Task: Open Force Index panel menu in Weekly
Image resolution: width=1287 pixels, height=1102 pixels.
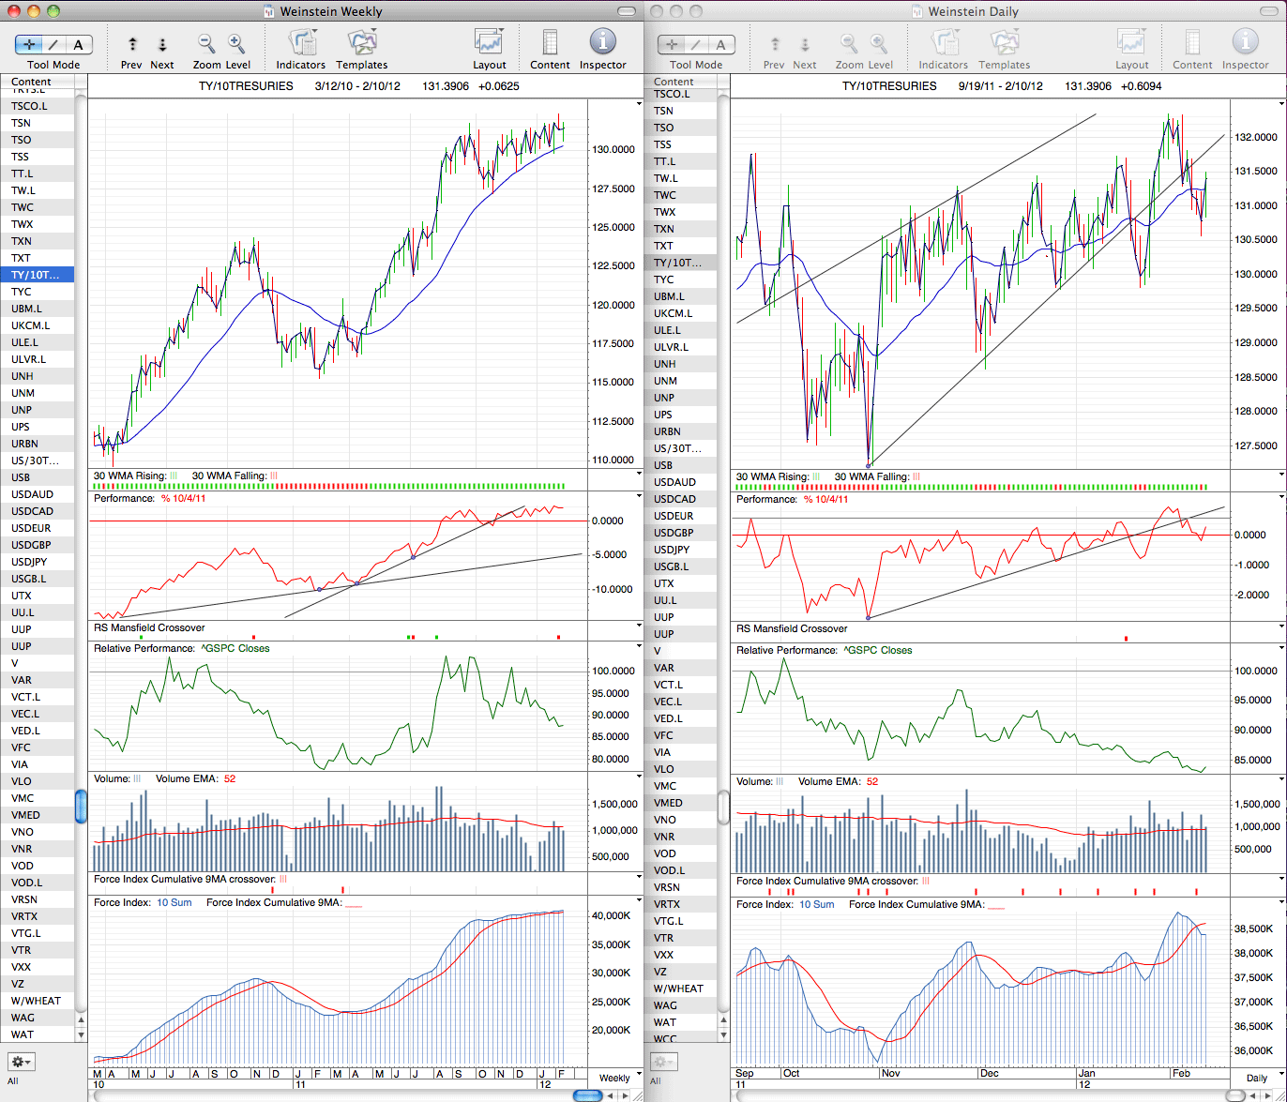Action: tap(640, 902)
